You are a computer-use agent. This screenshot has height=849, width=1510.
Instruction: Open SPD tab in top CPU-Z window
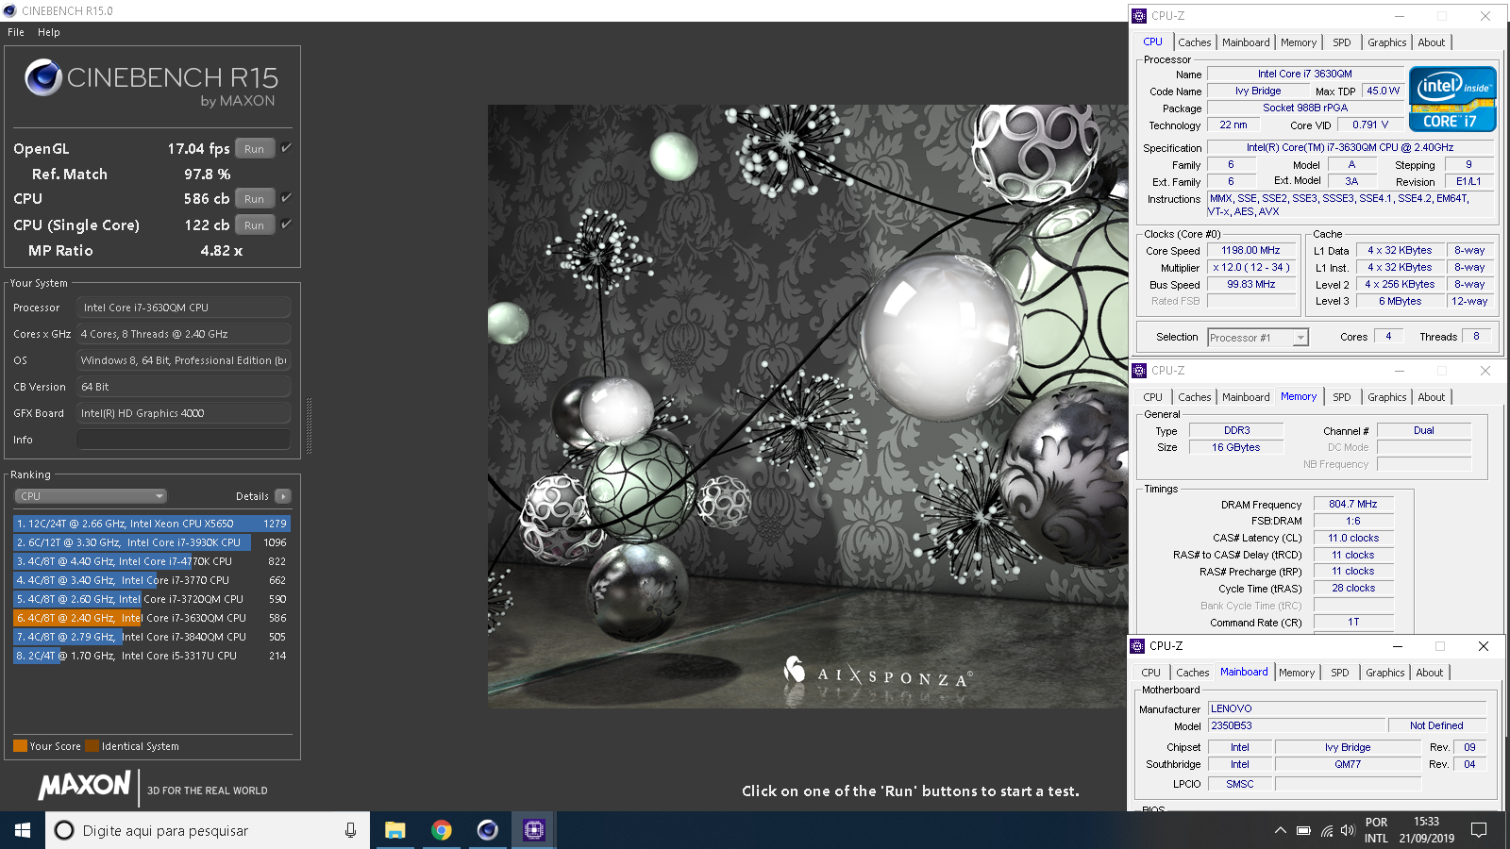1342,42
